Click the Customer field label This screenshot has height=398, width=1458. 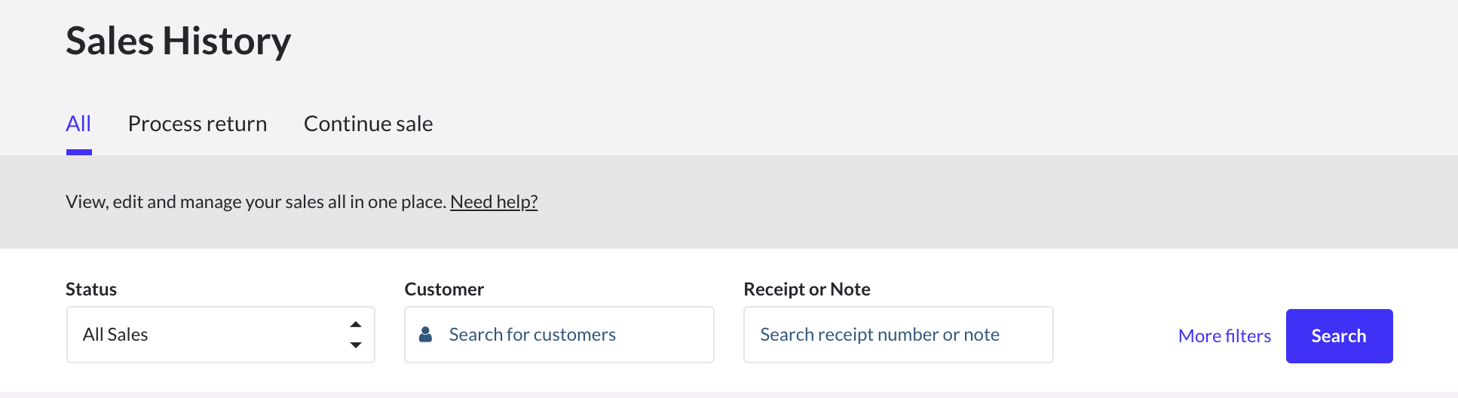pyautogui.click(x=444, y=289)
